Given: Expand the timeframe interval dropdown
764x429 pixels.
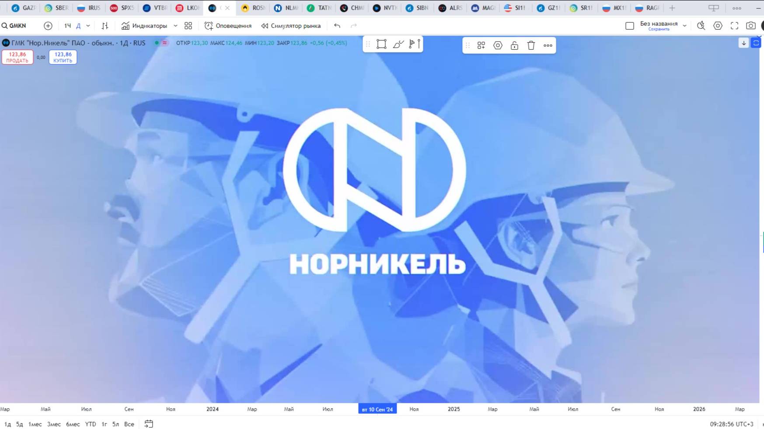Looking at the screenshot, I should (x=88, y=26).
